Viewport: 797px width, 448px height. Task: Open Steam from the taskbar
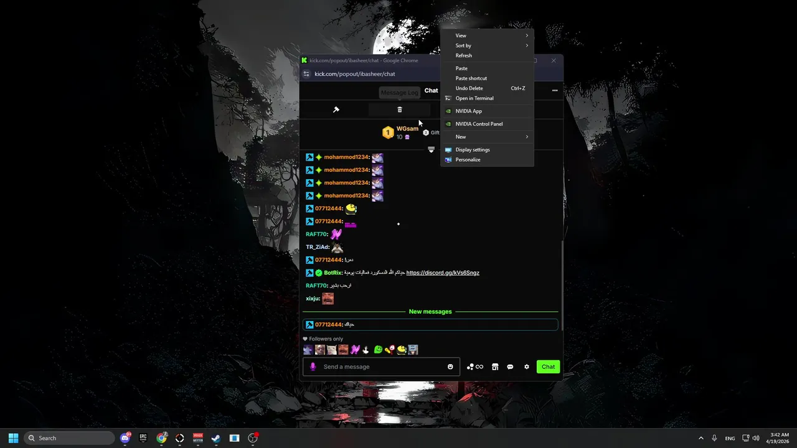pos(215,438)
